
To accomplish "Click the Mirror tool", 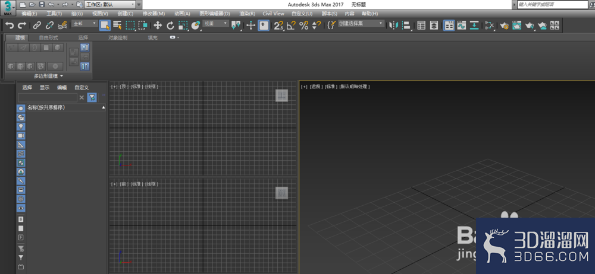I will pyautogui.click(x=393, y=26).
